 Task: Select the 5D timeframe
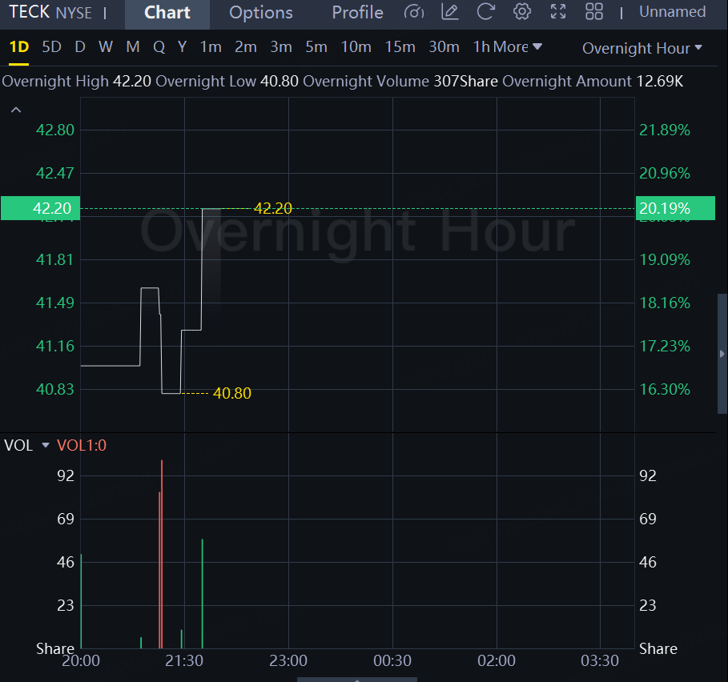tap(51, 47)
